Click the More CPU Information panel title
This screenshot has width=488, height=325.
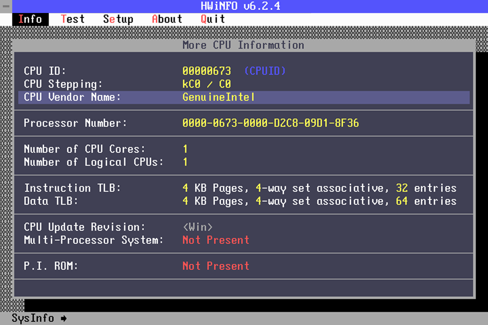pyautogui.click(x=243, y=45)
